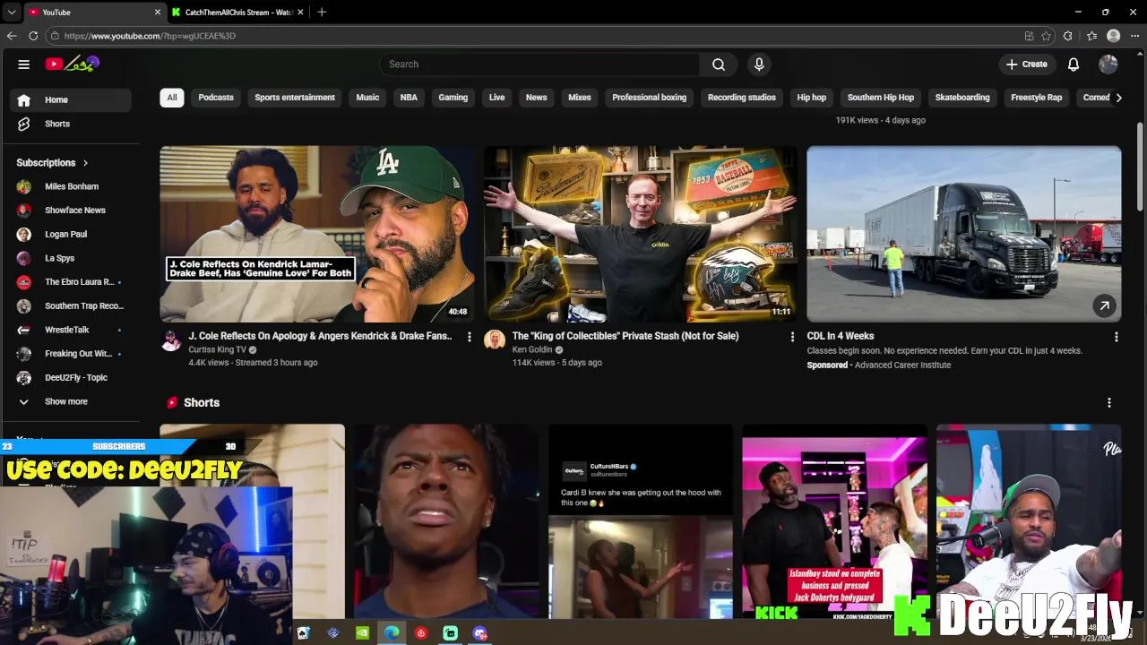
Task: Open the Solitaire cards icon in taskbar
Action: pyautogui.click(x=303, y=633)
